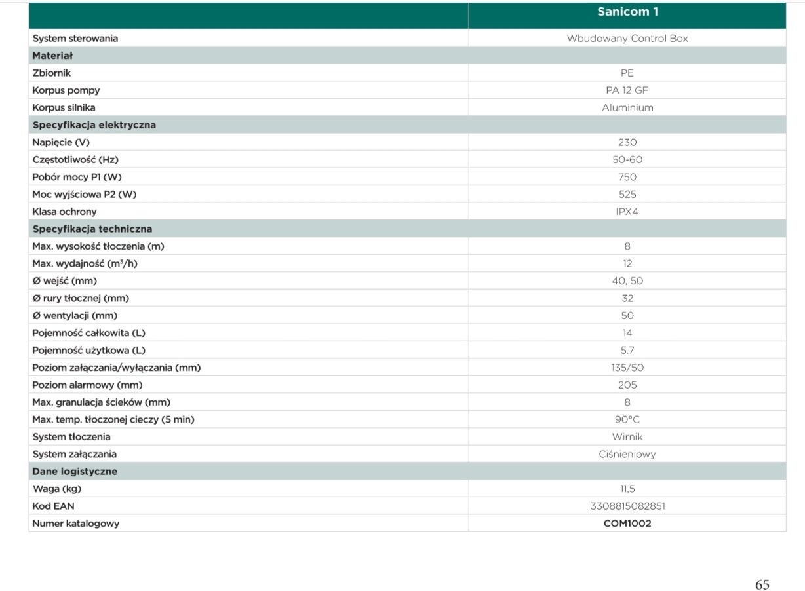
Task: Select the on/off level value "135/50"
Action: point(627,368)
